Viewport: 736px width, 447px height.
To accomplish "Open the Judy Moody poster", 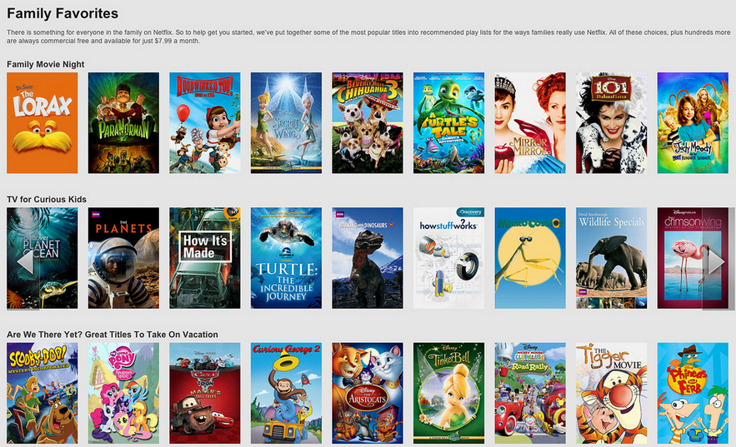I will click(x=693, y=122).
